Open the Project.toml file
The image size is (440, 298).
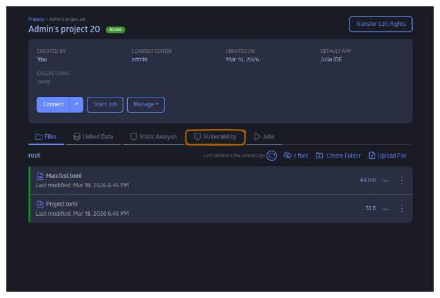tap(62, 204)
